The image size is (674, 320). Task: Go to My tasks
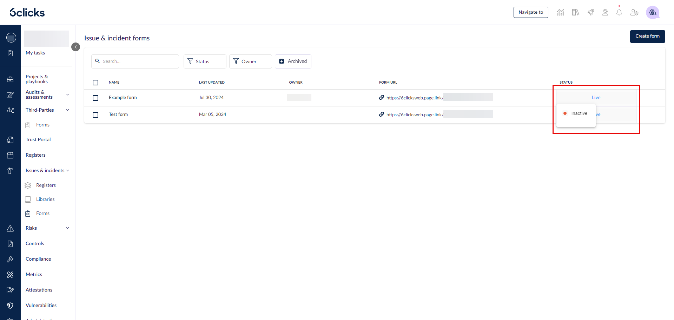tap(35, 53)
